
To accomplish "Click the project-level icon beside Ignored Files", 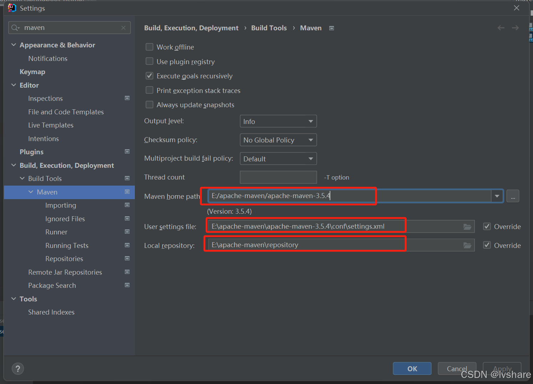I will (x=127, y=218).
